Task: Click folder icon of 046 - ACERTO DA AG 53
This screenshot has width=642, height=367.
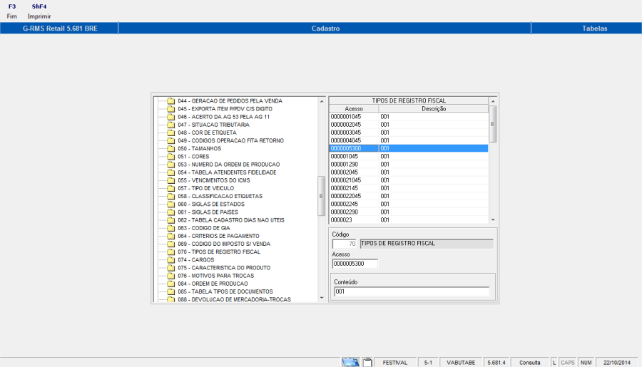Action: pyautogui.click(x=171, y=117)
